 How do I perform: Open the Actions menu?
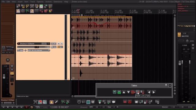(x=48, y=2)
